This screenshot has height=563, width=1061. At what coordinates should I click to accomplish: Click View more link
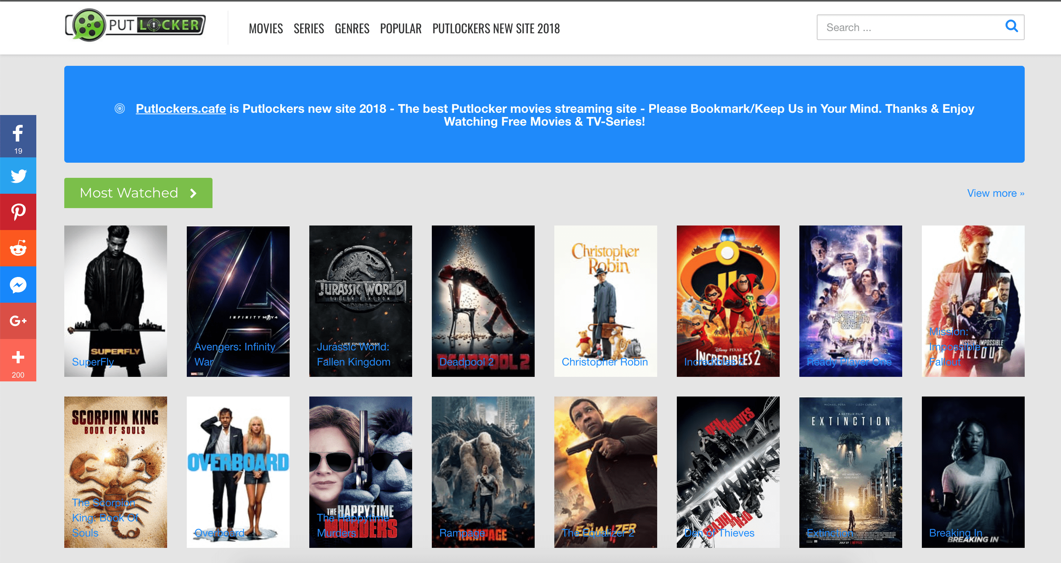pos(996,193)
